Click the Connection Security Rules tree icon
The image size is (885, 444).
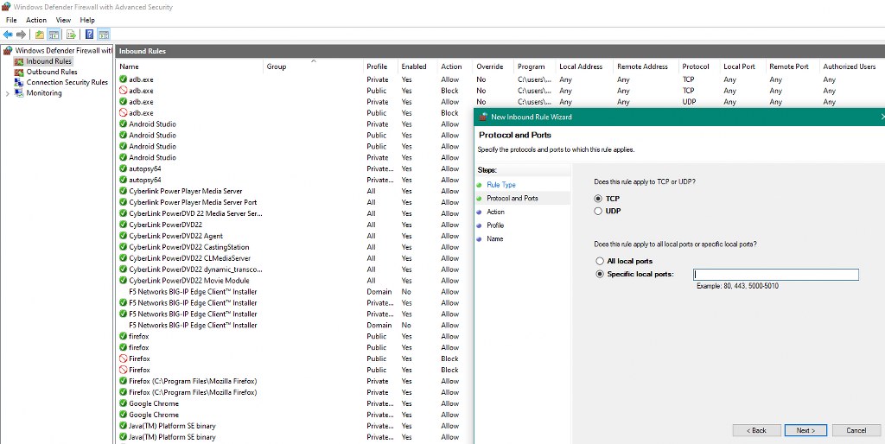point(19,82)
